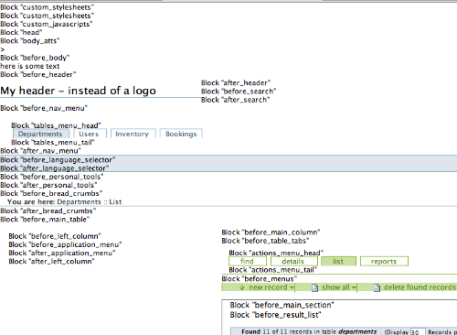Click the text Block "custom_javascripts"

pyautogui.click(x=47, y=24)
